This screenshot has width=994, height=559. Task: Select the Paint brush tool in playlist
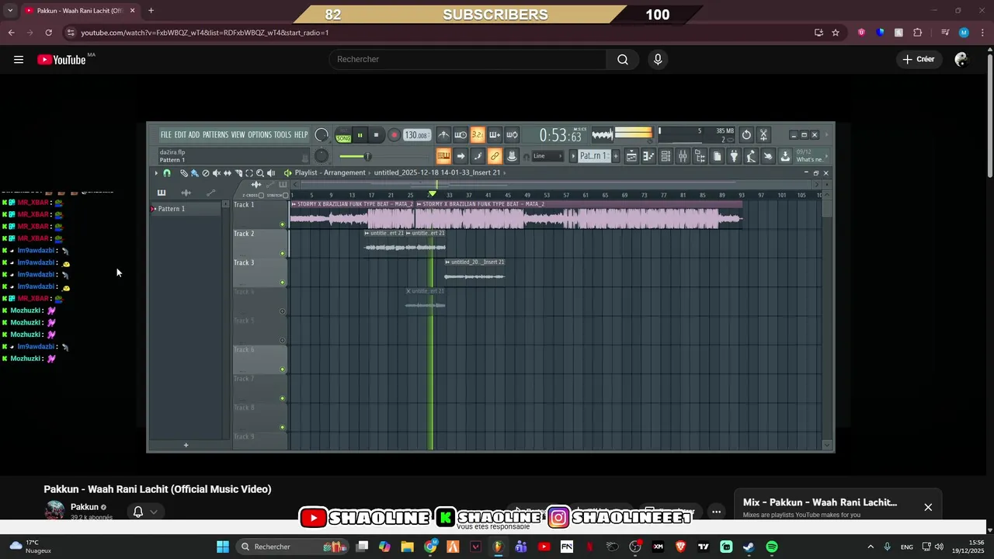(194, 173)
